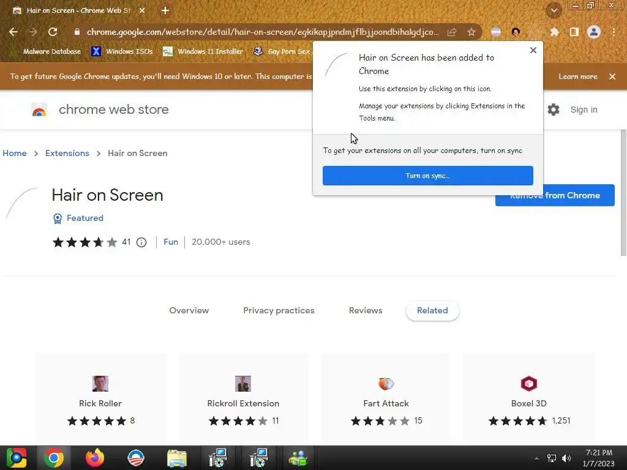
Task: Click the Hair on Screen extension icon
Action: pyautogui.click(x=21, y=203)
